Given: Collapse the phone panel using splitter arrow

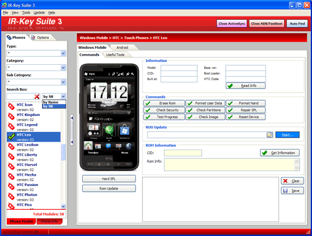Looking at the screenshot, I should pyautogui.click(x=72, y=118).
